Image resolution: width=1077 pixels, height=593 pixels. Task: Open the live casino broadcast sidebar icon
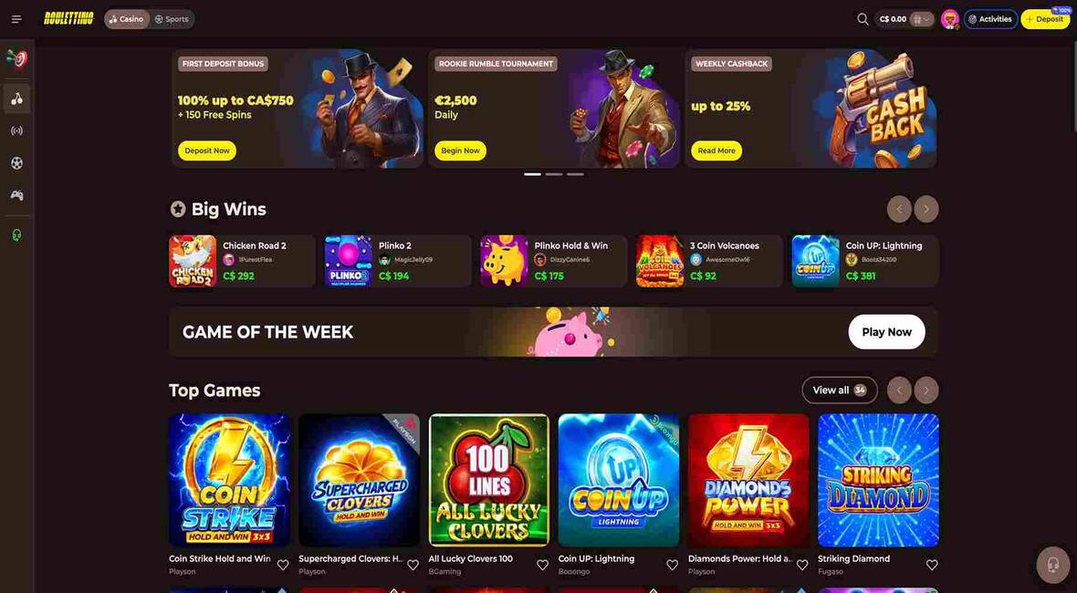click(x=17, y=130)
